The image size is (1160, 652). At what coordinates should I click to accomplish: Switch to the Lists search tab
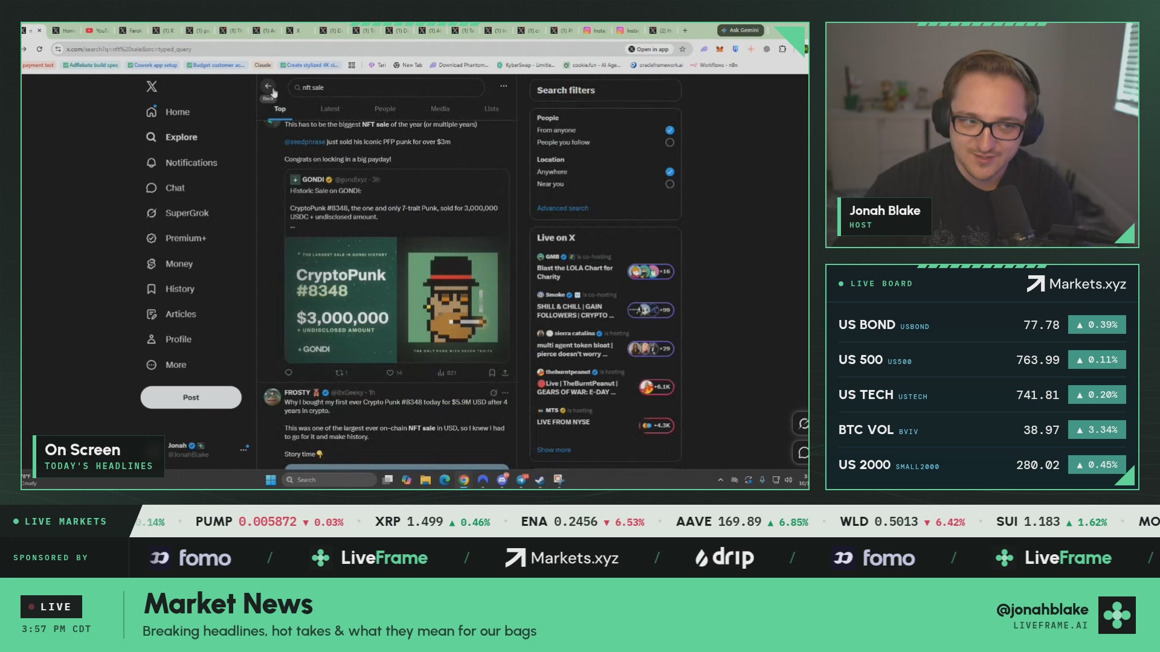pyautogui.click(x=491, y=109)
